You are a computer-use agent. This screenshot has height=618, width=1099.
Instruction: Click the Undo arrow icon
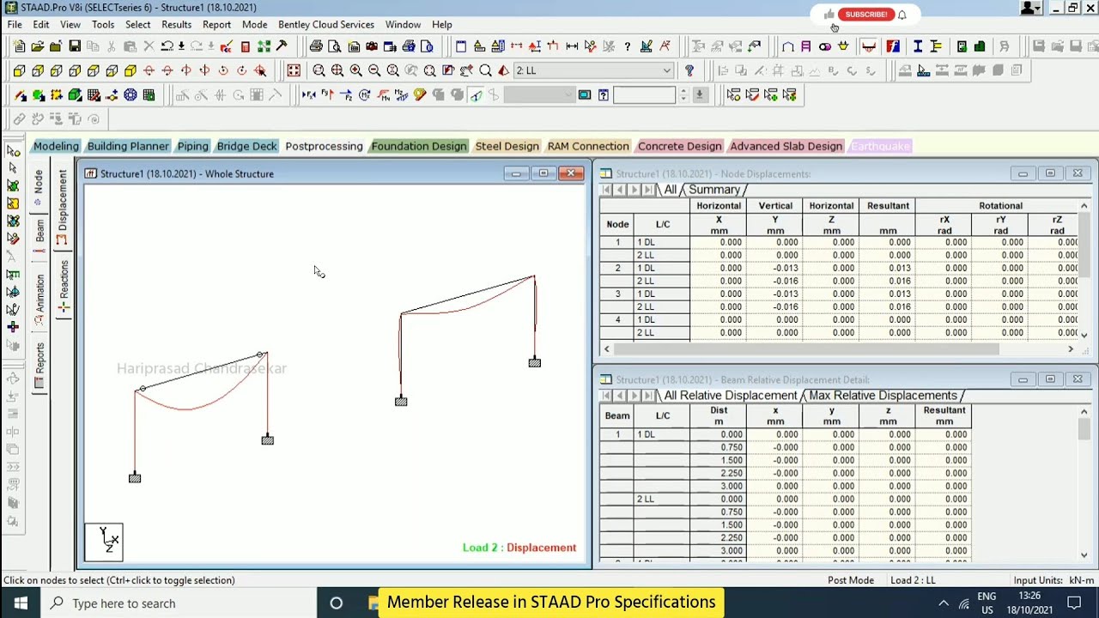[x=167, y=46]
